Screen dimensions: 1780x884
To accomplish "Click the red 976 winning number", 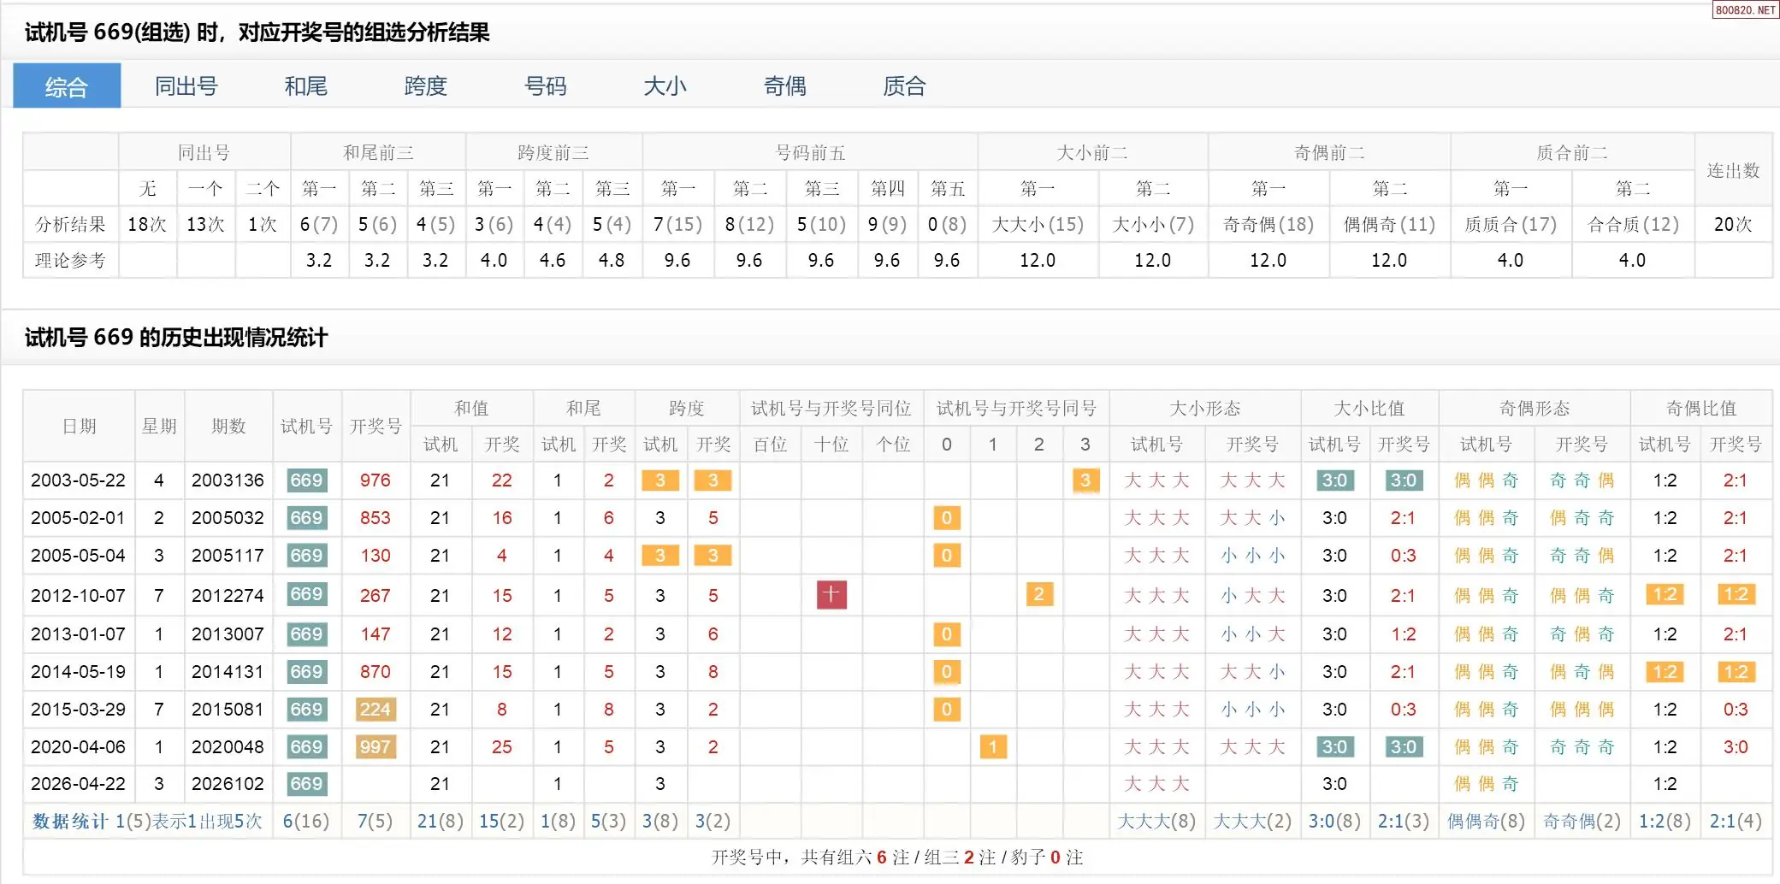I will (375, 480).
